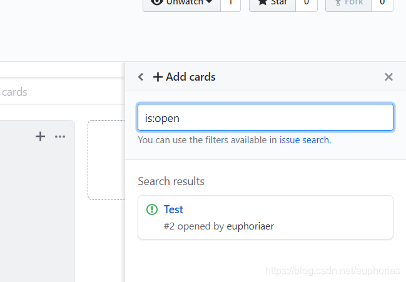Screen dimensions: 406x282
Task: Click the dashed empty column placeholder
Action: [106, 160]
